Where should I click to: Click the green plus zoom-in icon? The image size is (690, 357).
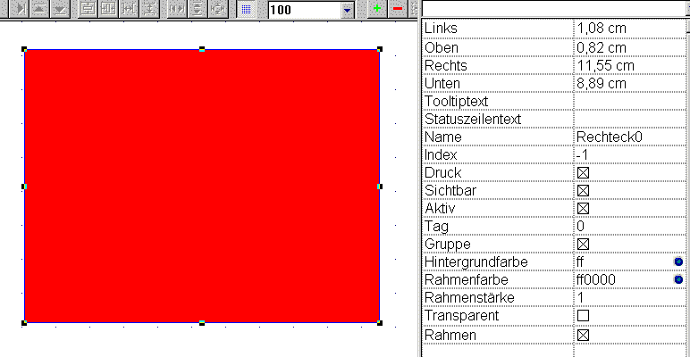pos(377,8)
